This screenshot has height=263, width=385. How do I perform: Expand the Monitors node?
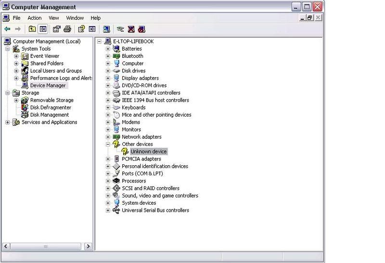coord(108,130)
